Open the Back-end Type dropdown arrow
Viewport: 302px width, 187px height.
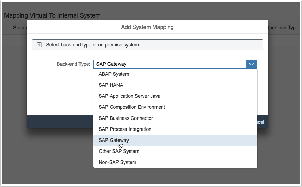pos(252,64)
